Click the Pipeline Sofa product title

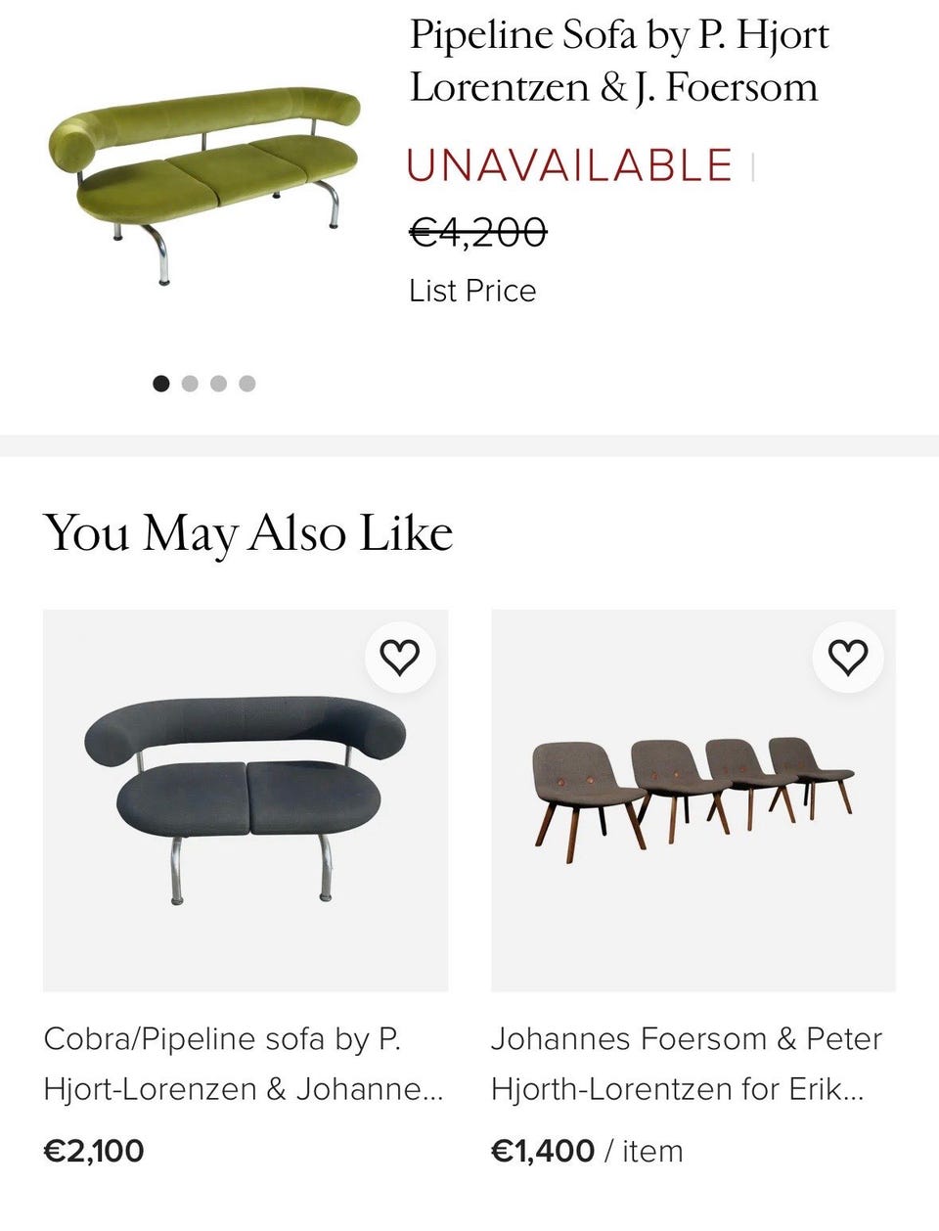point(618,61)
